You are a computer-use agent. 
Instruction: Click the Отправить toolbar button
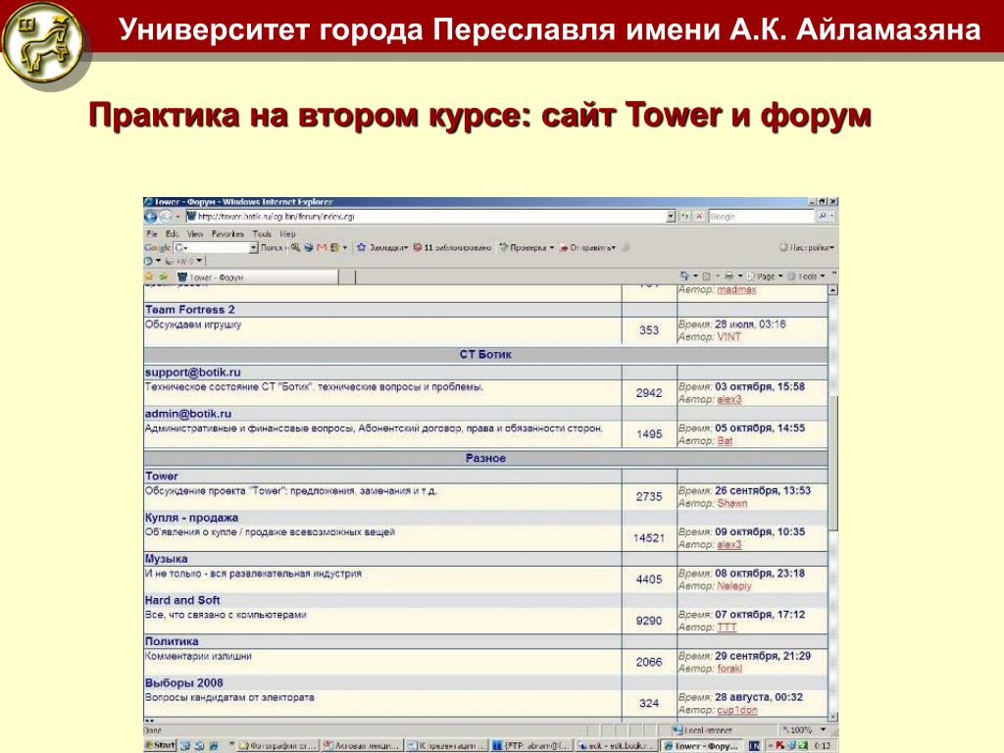pos(588,247)
